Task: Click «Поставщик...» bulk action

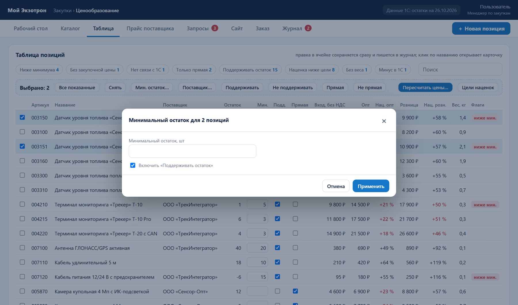Action: 197,88
